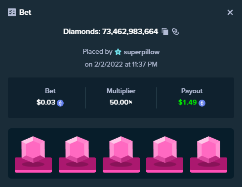Click the $0.03 bet amount
Screen dimensions: 242x187
46,102
